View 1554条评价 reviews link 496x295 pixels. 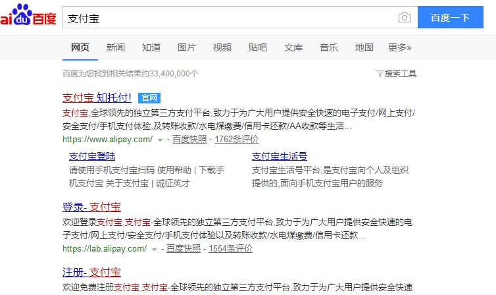(x=231, y=249)
